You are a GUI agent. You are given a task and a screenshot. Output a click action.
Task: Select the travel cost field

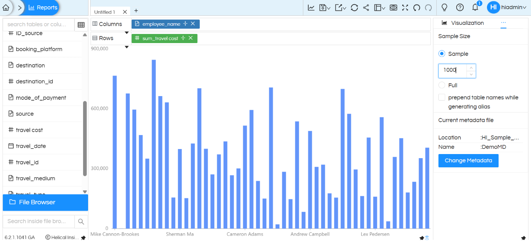[x=42, y=130]
